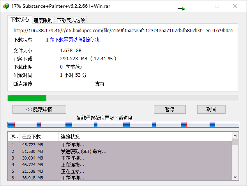This screenshot has height=186, width=247.
Task: Click the thread list scrollbar thumb
Action: pyautogui.click(x=235, y=142)
